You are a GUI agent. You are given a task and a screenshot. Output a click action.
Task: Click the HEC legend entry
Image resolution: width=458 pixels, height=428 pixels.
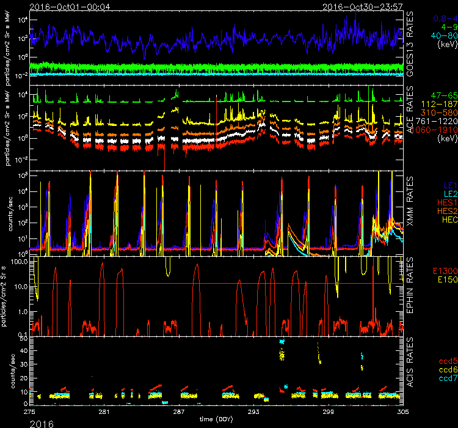point(450,220)
